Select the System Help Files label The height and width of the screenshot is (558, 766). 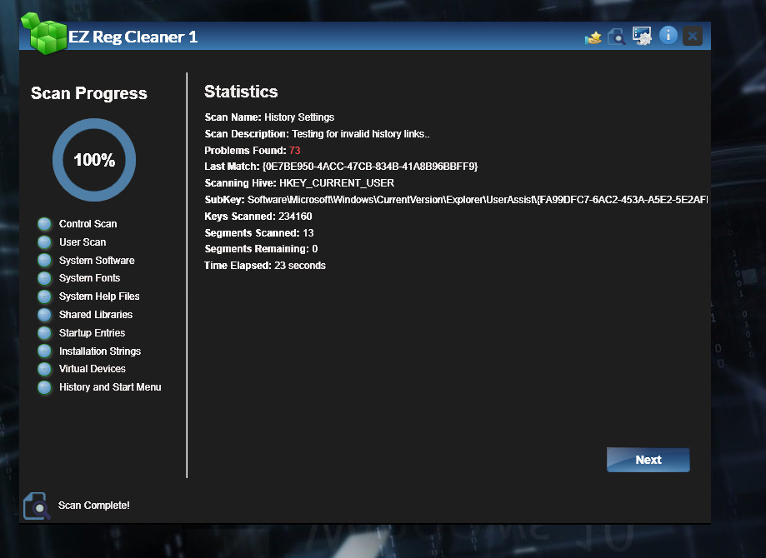99,296
